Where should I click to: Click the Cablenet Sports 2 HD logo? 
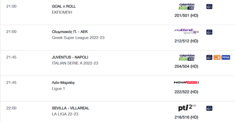click(186, 31)
